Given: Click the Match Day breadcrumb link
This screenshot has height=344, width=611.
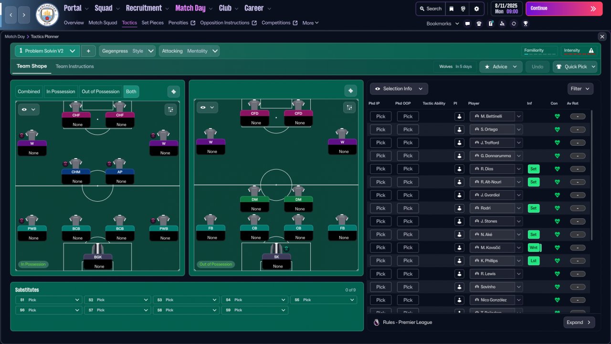Looking at the screenshot, I should pos(15,36).
